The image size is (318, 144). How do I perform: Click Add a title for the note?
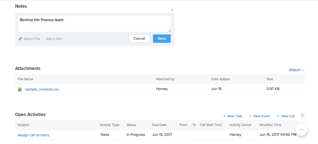[x=54, y=39]
